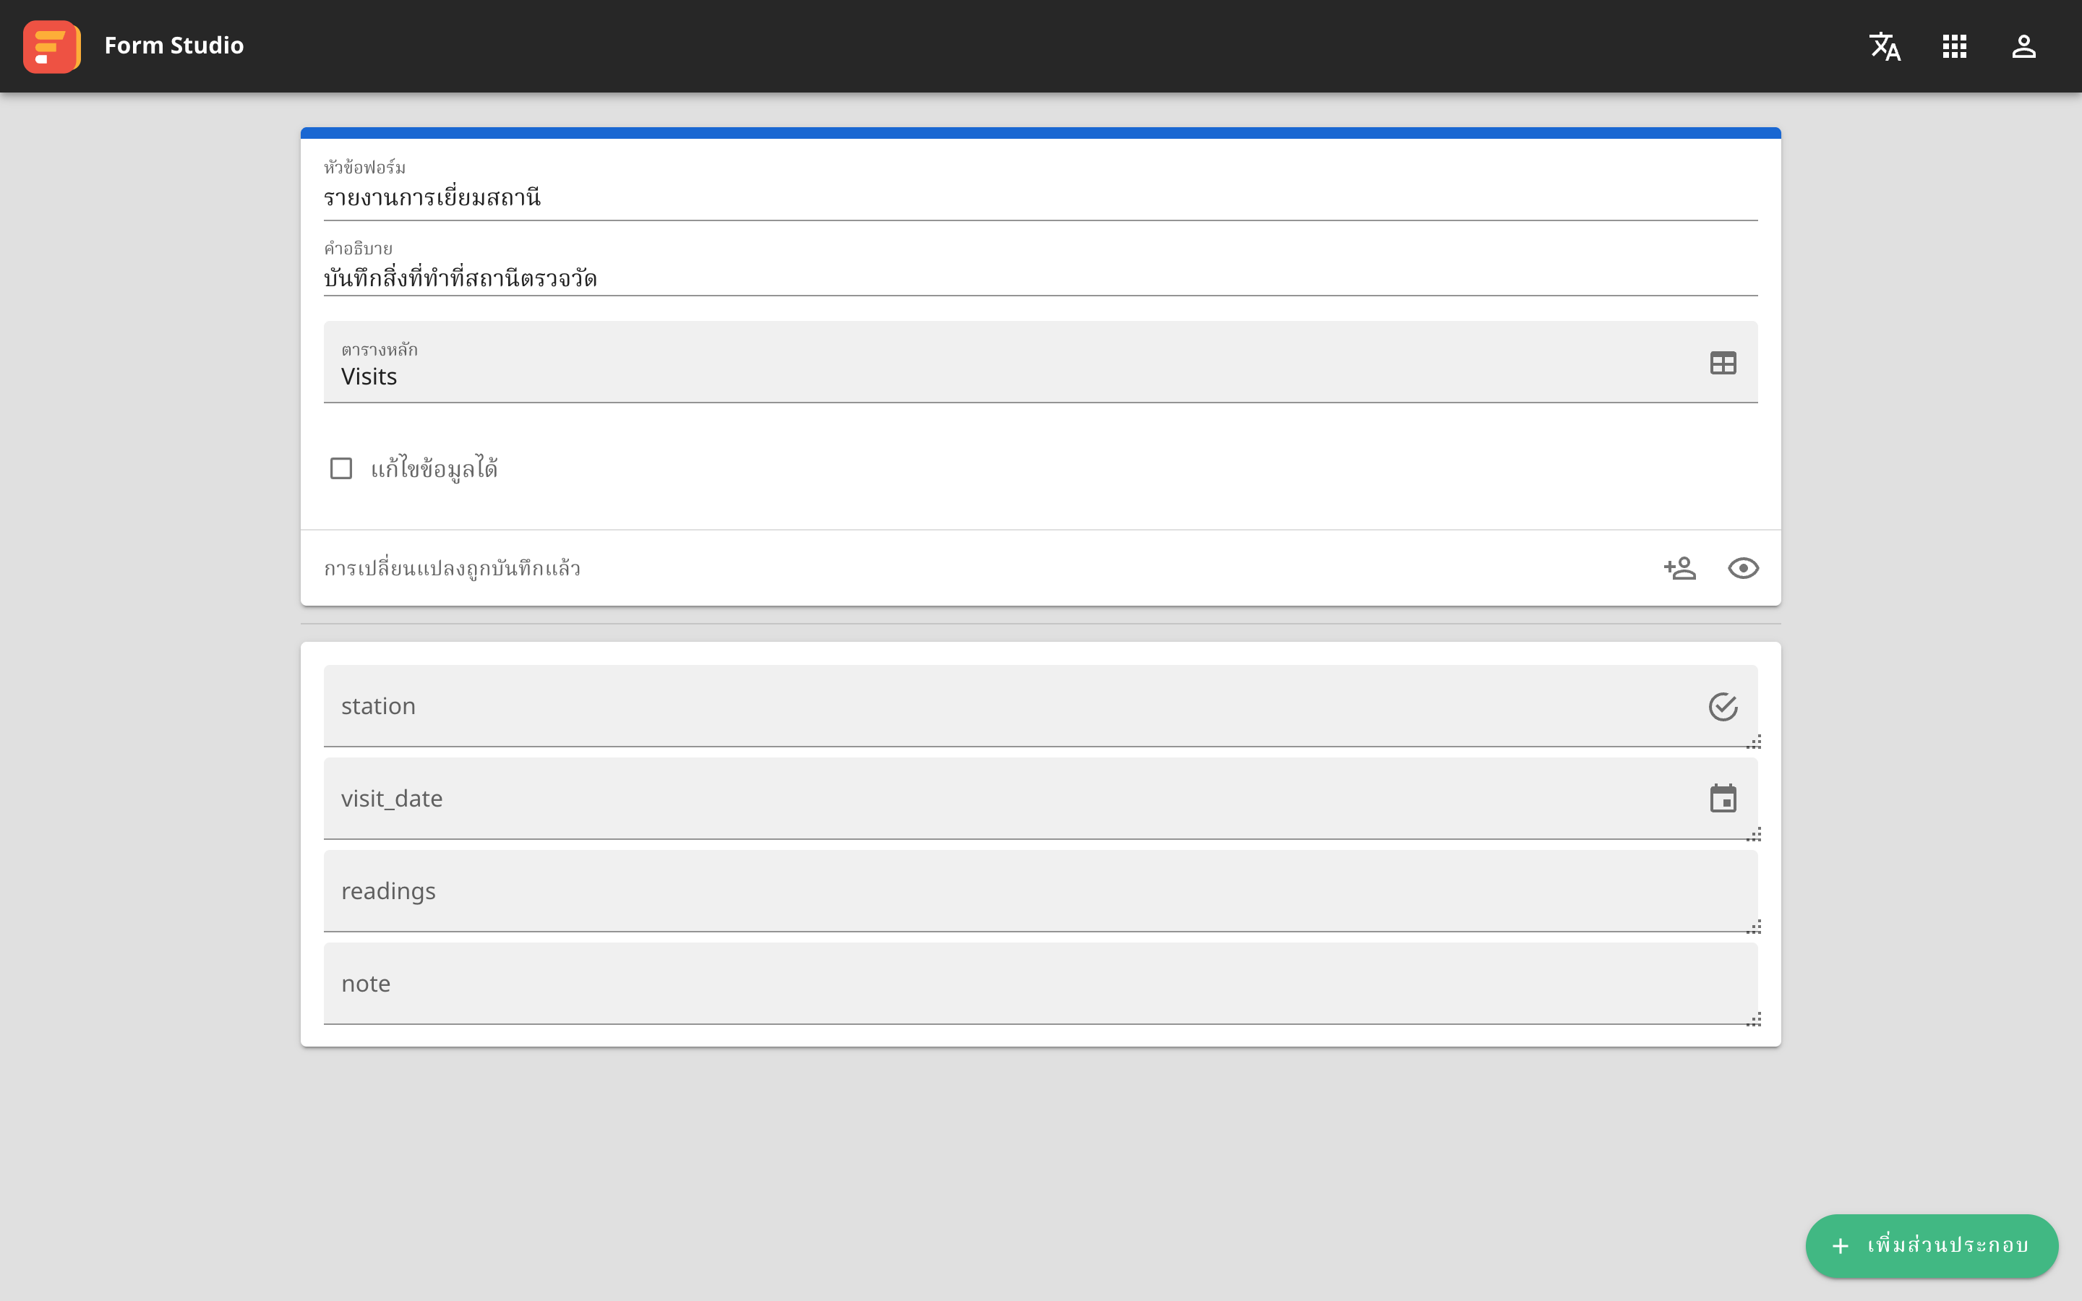Click the calendar icon on visit_date
The width and height of the screenshot is (2082, 1301).
(x=1723, y=799)
